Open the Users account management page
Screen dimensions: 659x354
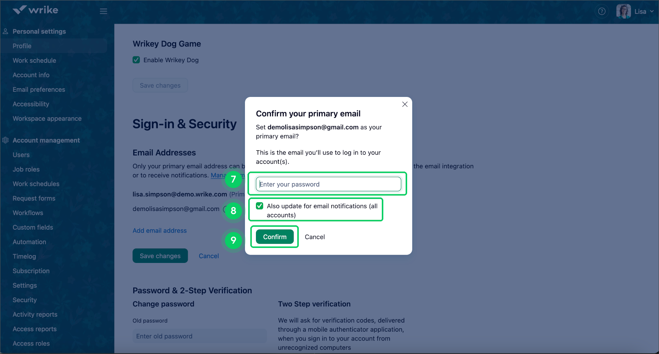pos(21,155)
